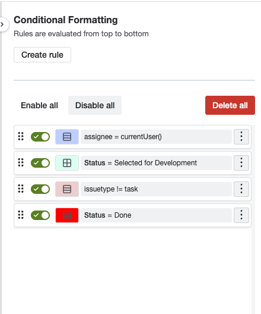The image size is (261, 314).
Task: Open three-dot menu for Selected for Development rule
Action: [x=241, y=163]
